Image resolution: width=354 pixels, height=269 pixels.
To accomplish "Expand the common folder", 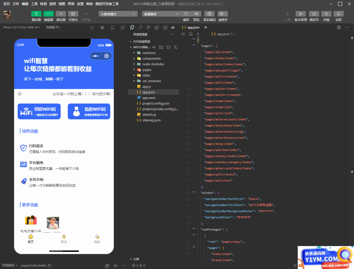I will point(149,53).
